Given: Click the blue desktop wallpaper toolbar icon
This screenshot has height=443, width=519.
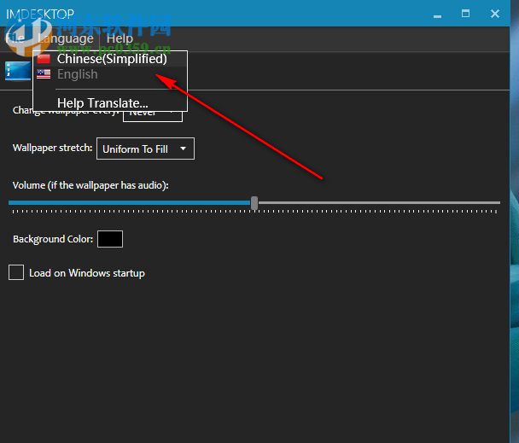Looking at the screenshot, I should [18, 71].
